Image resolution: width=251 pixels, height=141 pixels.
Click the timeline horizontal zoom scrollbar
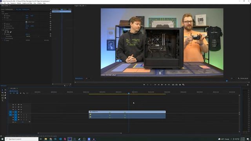click(x=80, y=133)
